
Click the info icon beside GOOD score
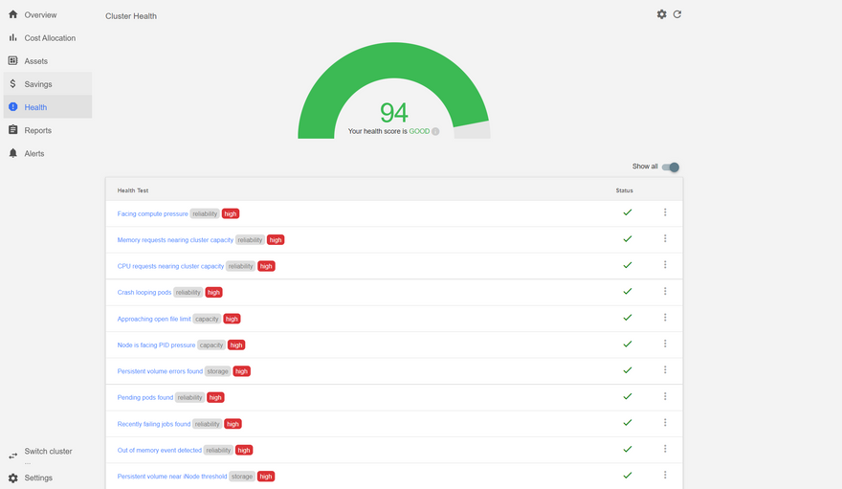click(435, 131)
